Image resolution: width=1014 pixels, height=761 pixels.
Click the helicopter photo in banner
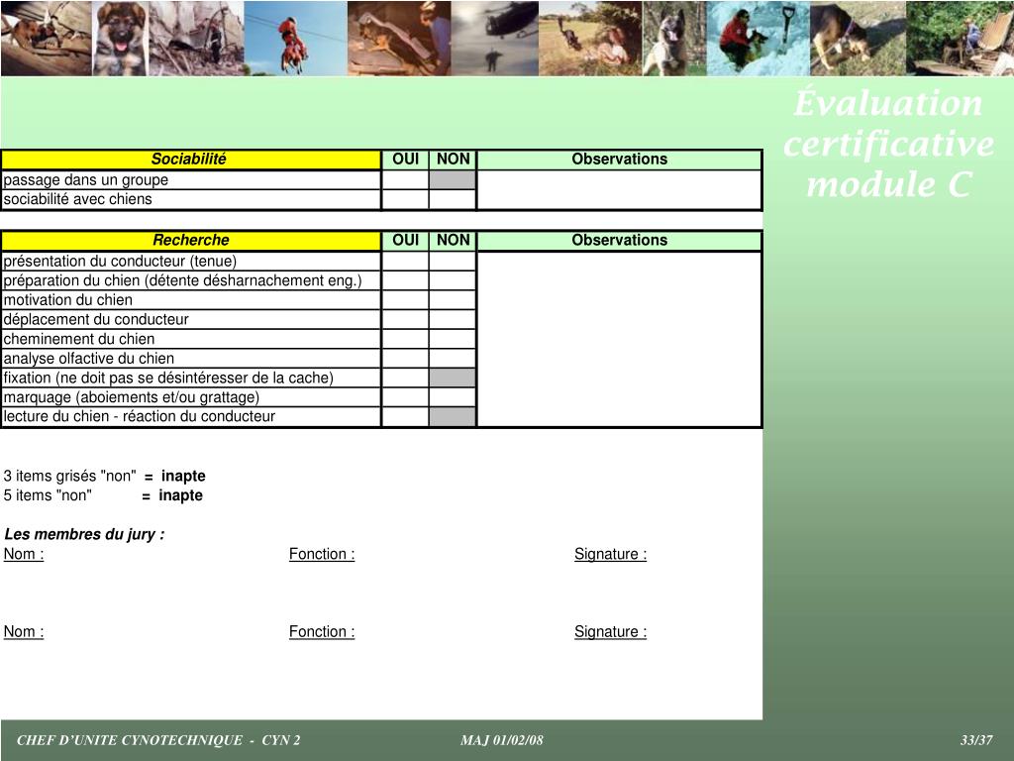pyautogui.click(x=495, y=39)
